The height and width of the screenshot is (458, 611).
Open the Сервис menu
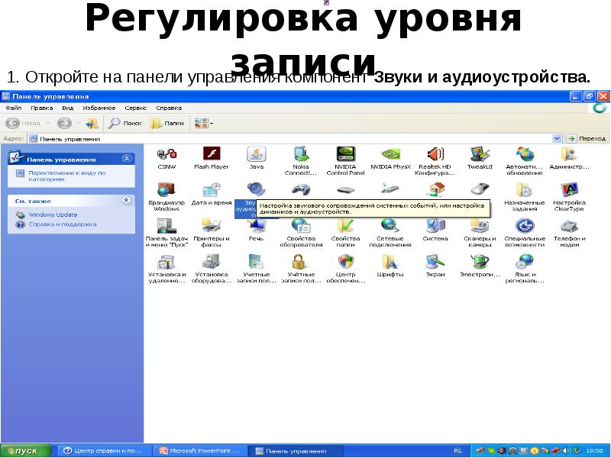tap(136, 108)
